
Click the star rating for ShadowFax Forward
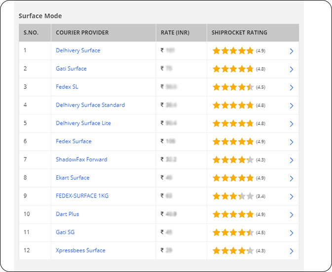tap(233, 160)
